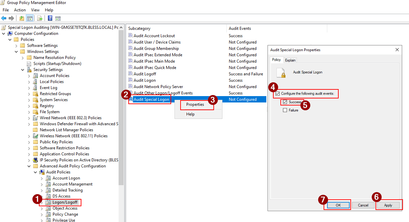Screen dimensions: 409x222
Task: Select Policy Change in the tree
Action: (x=65, y=214)
